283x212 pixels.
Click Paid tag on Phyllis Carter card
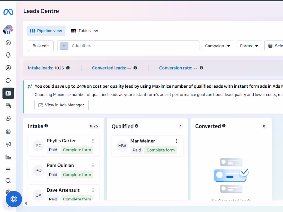pyautogui.click(x=53, y=150)
